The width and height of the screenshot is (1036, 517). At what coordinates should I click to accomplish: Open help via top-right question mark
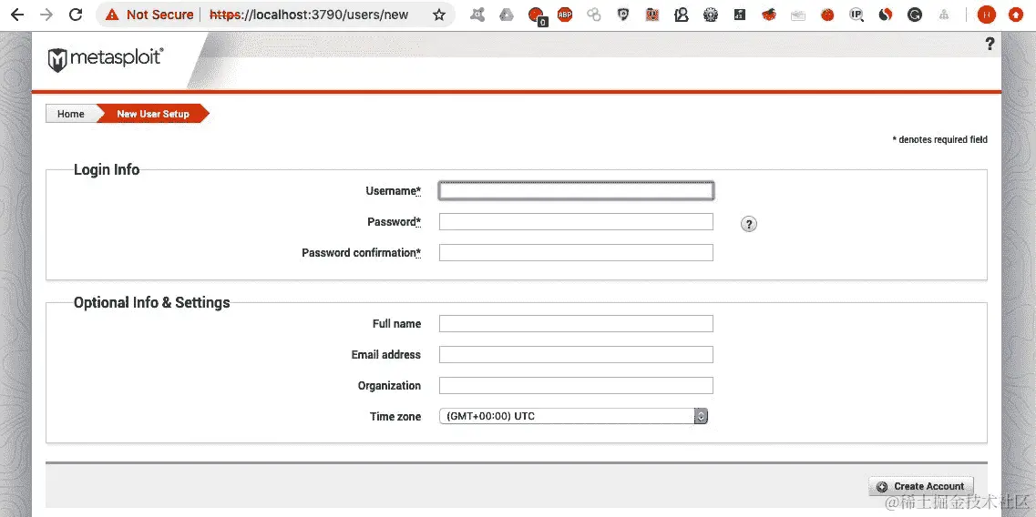990,44
